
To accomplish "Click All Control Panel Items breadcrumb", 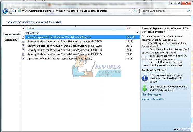I will tap(38, 11).
